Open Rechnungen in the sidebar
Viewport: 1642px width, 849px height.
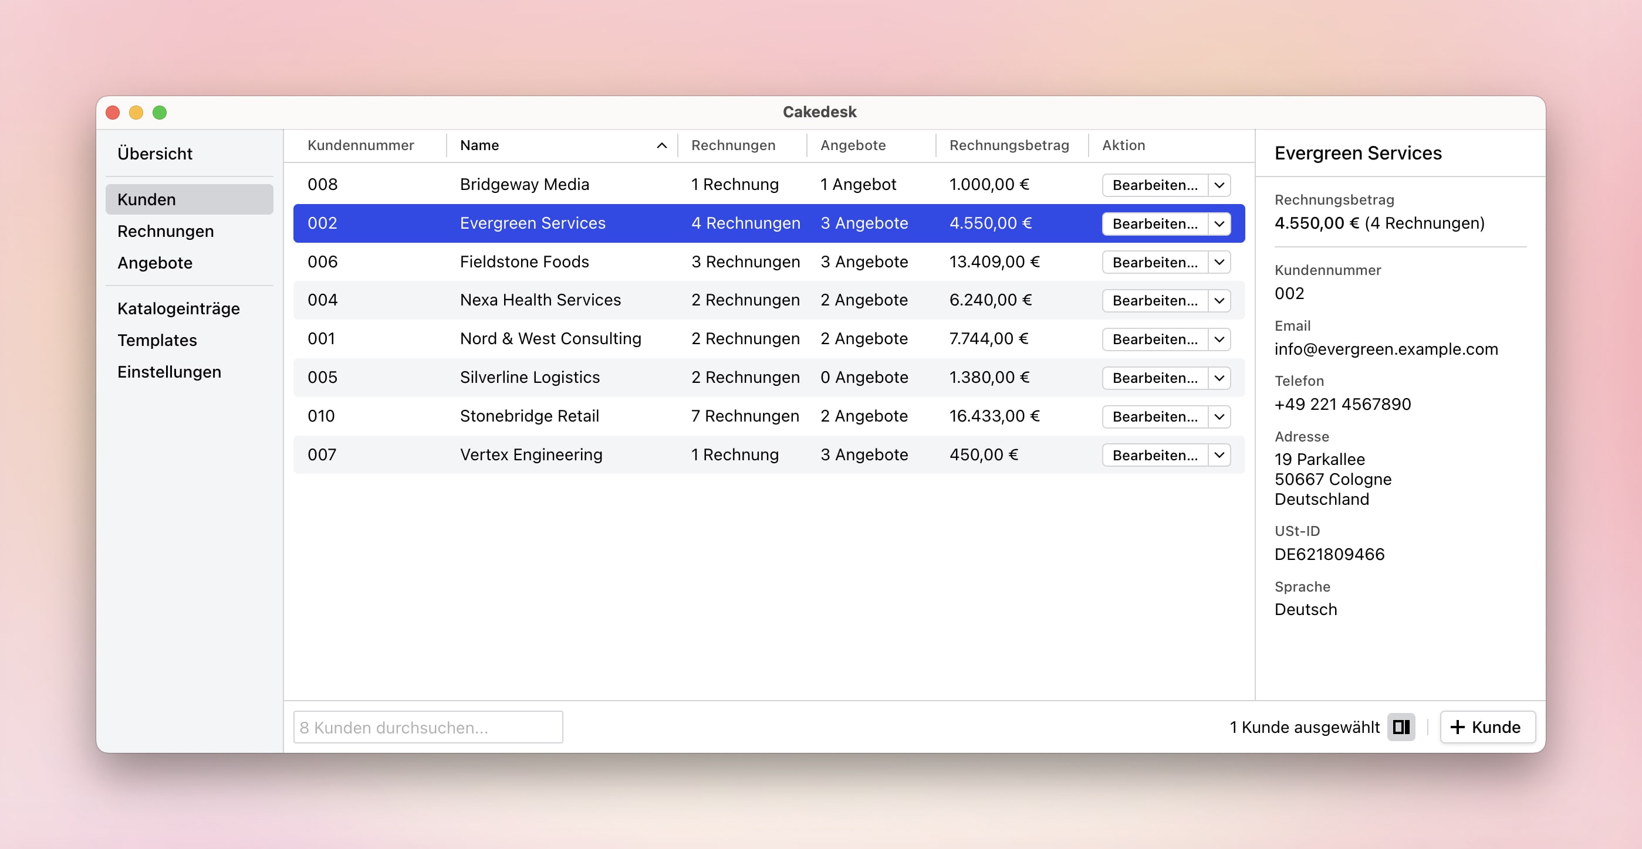pos(165,231)
